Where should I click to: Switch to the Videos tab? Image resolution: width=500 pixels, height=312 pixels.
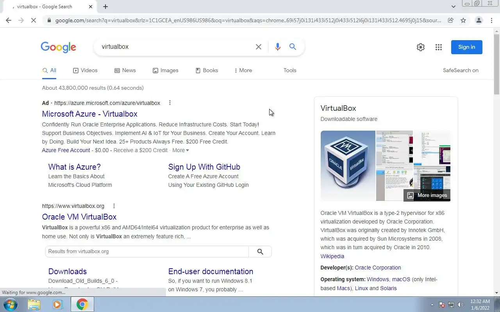85,71
